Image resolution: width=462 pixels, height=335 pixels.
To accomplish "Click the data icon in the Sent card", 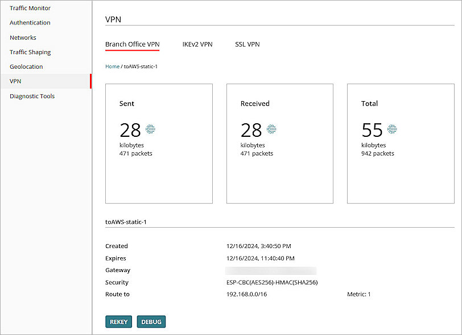I will coord(150,129).
